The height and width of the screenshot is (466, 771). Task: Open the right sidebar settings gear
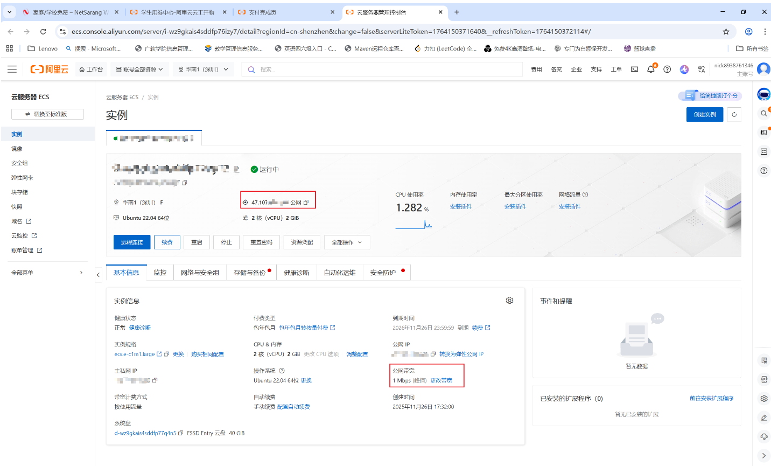pyautogui.click(x=763, y=399)
